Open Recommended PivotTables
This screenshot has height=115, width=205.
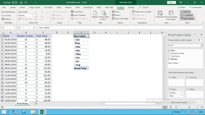pyautogui.click(x=171, y=15)
